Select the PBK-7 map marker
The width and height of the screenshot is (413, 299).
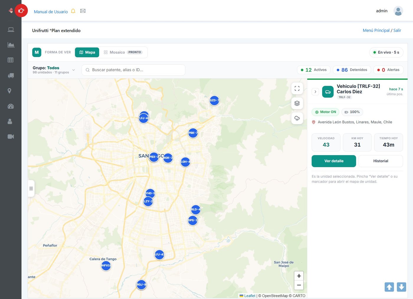pyautogui.click(x=193, y=133)
